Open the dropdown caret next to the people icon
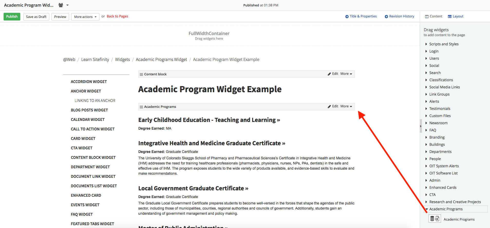This screenshot has height=228, width=490. [68, 5]
